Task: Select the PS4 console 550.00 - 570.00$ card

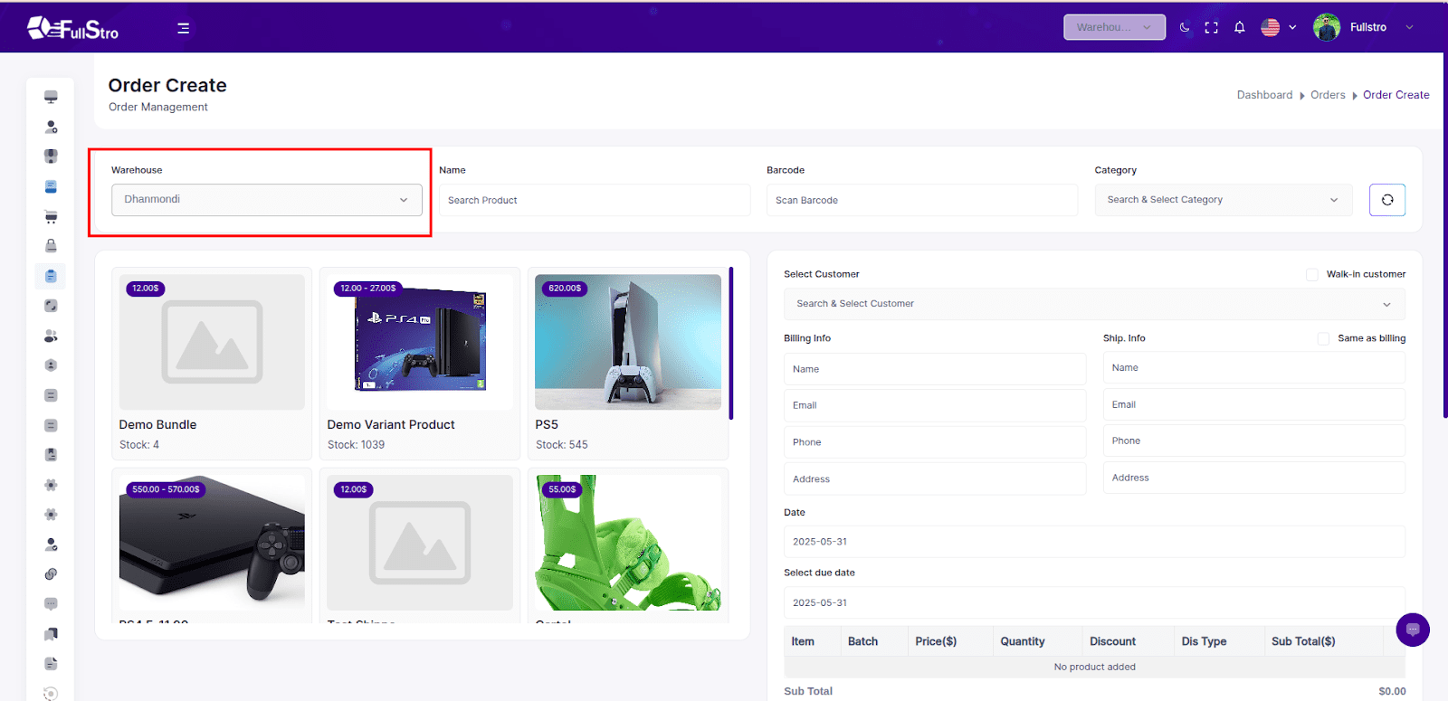Action: click(212, 545)
